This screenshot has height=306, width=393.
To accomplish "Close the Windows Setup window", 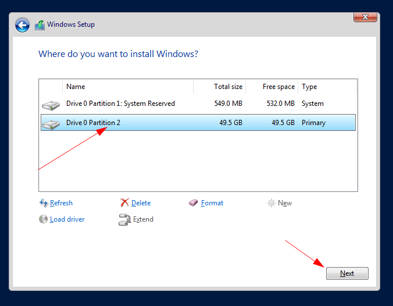I will [365, 17].
